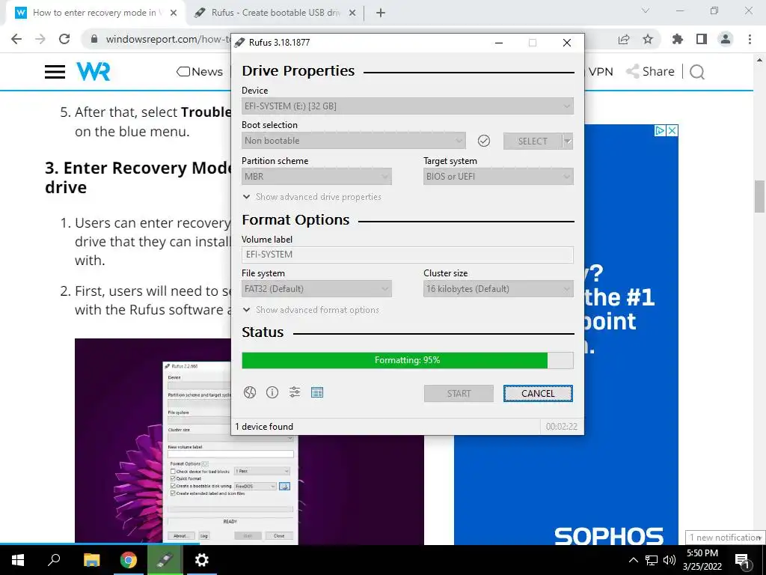Click the START button in Rufus
766x575 pixels.
pyautogui.click(x=459, y=394)
